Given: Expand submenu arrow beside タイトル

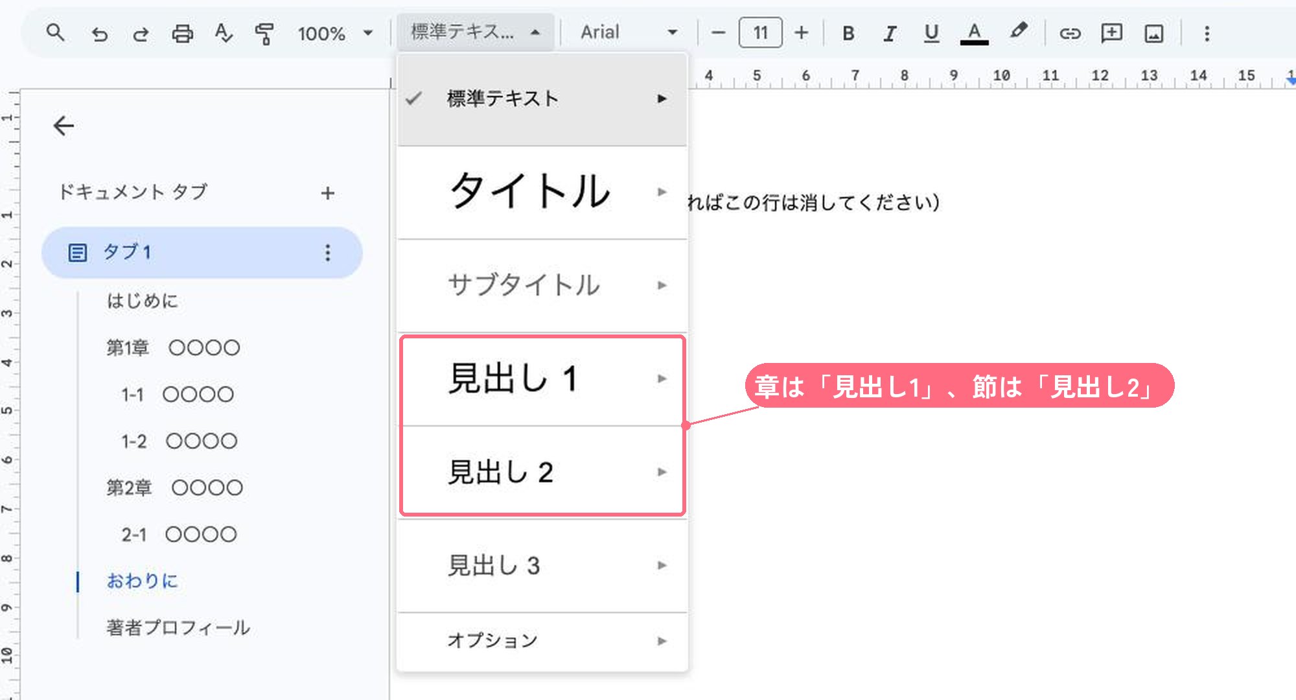Looking at the screenshot, I should tap(662, 192).
